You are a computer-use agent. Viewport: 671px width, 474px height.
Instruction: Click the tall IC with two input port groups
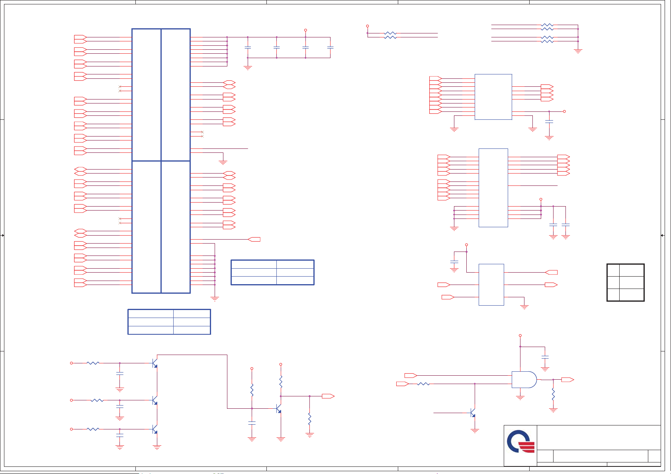[x=493, y=188]
